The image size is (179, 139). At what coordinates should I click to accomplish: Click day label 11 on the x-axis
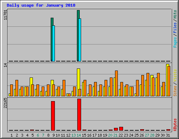[63, 135]
